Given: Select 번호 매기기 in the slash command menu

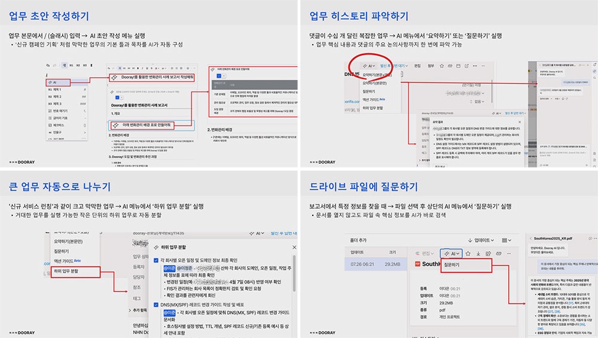Looking at the screenshot, I should 67,111.
